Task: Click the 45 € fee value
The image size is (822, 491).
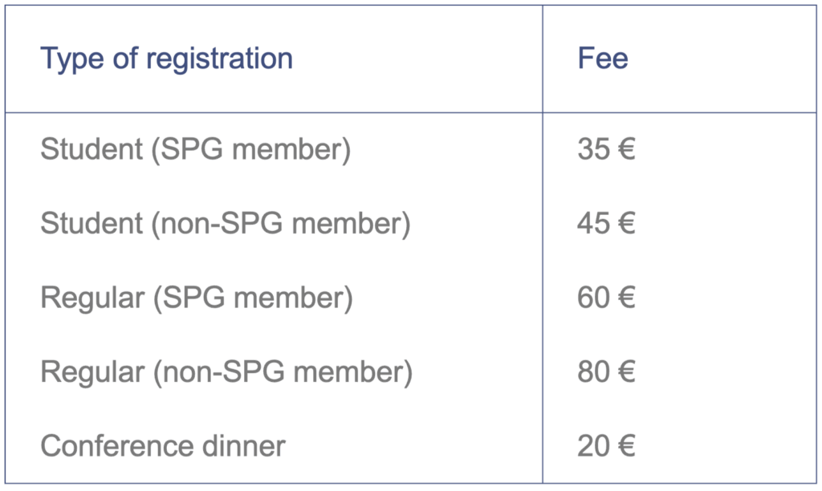Action: (x=607, y=223)
